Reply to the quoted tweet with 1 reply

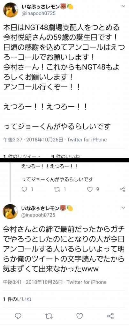[x=27, y=189]
